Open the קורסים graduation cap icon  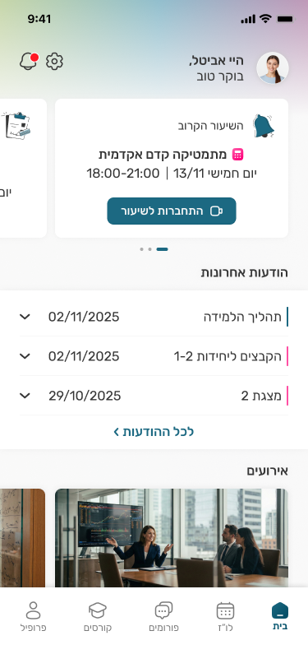[98, 610]
